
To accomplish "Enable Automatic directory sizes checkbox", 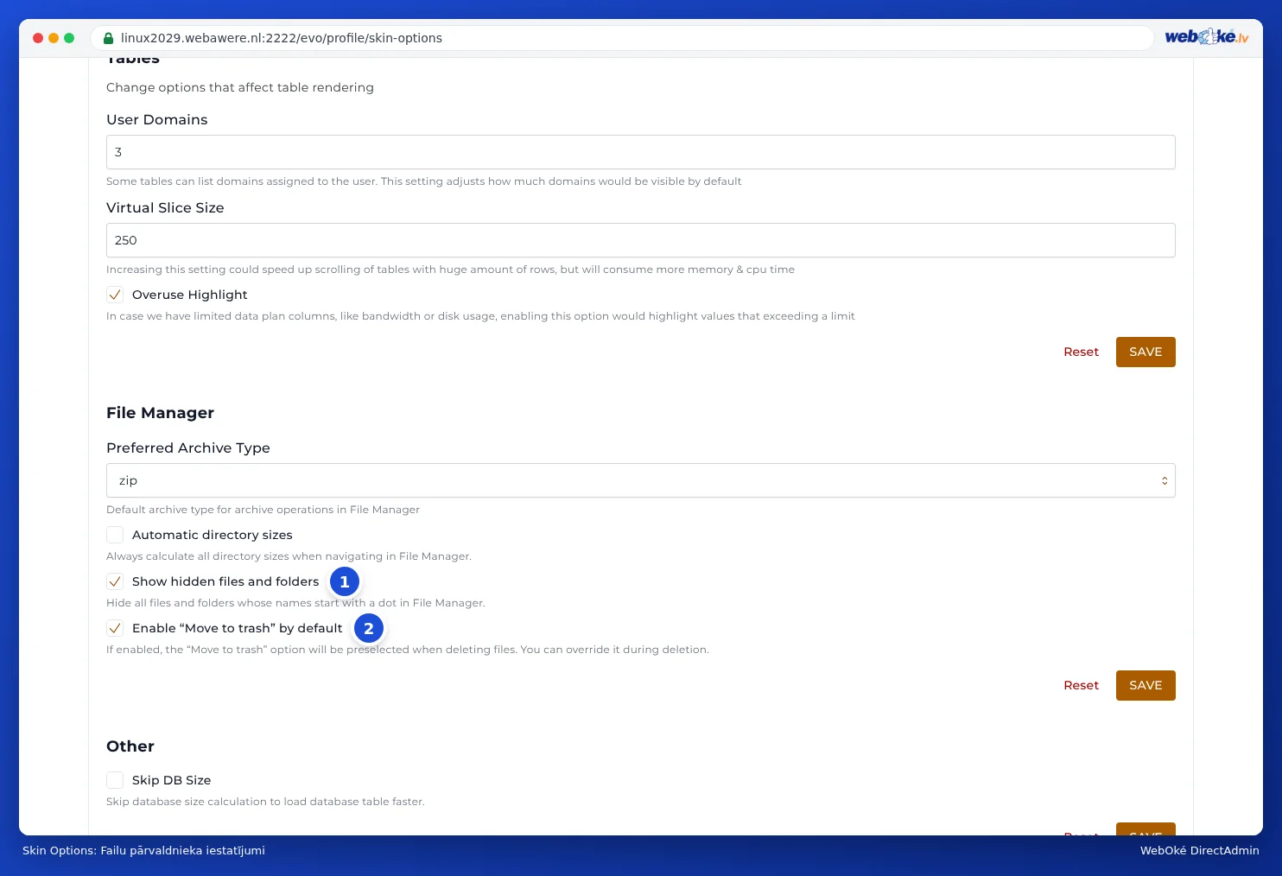I will 115,535.
